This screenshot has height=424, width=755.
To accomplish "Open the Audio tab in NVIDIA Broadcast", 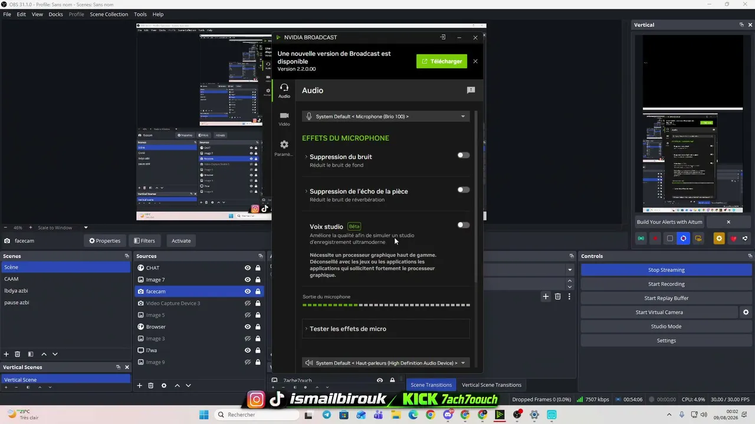I will 284,91.
